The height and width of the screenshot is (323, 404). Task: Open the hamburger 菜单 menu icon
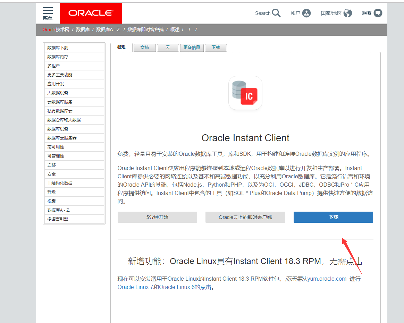click(48, 10)
